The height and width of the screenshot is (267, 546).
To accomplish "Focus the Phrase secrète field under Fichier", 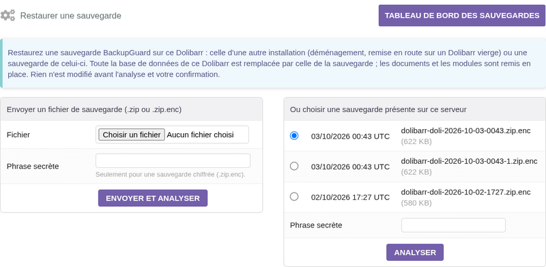I will point(173,160).
